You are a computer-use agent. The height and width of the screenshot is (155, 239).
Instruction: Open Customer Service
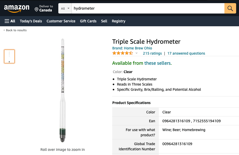[x=61, y=21]
